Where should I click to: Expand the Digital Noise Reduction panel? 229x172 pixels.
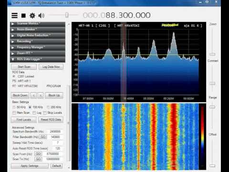pyautogui.click(x=38, y=35)
